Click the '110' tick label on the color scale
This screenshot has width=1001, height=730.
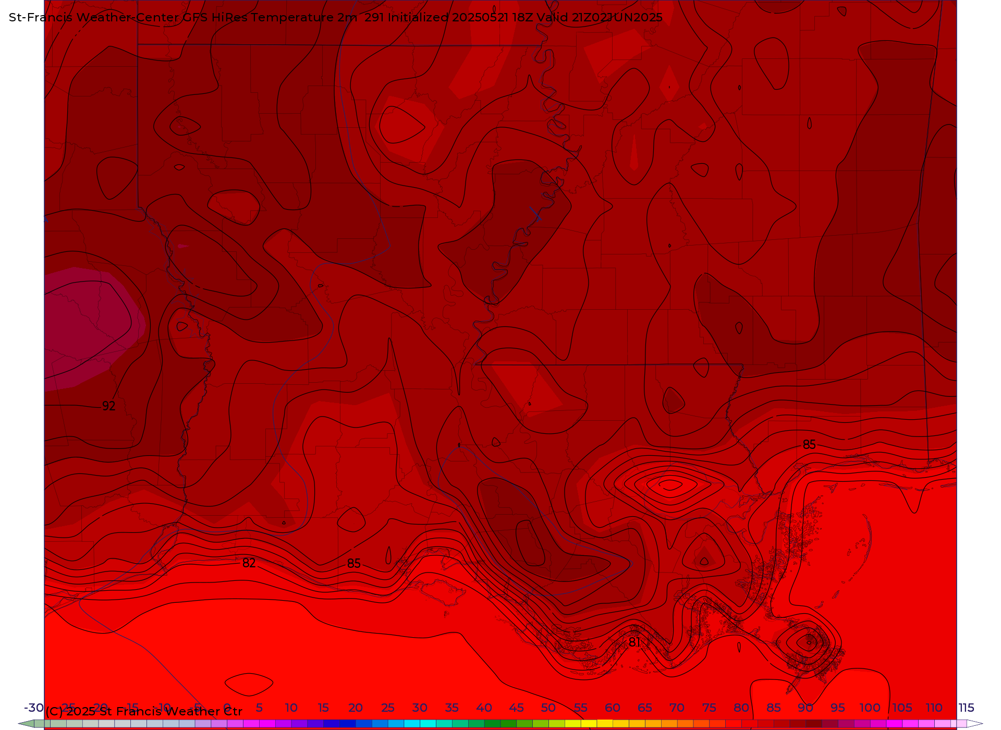pos(934,708)
